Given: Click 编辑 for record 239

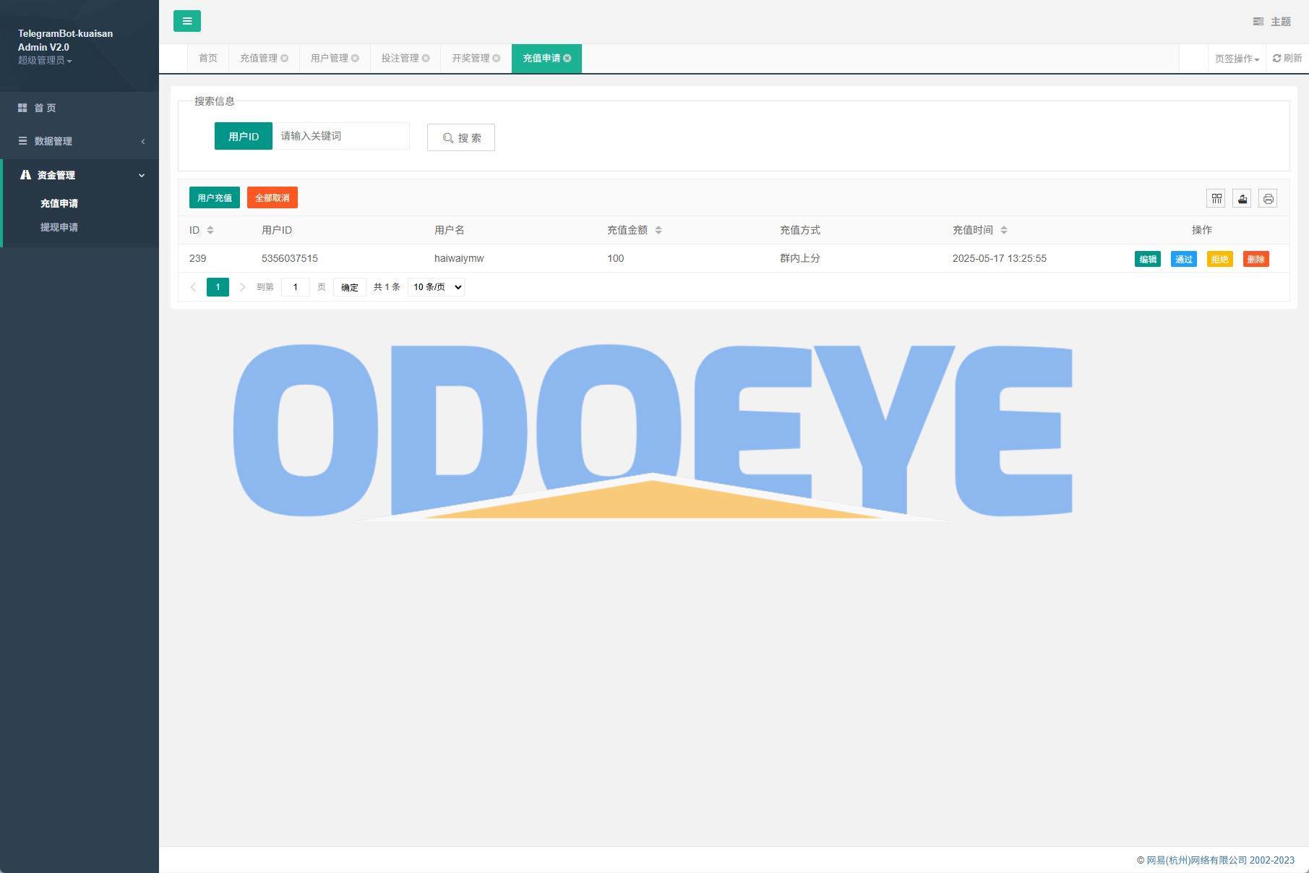Looking at the screenshot, I should coord(1148,259).
